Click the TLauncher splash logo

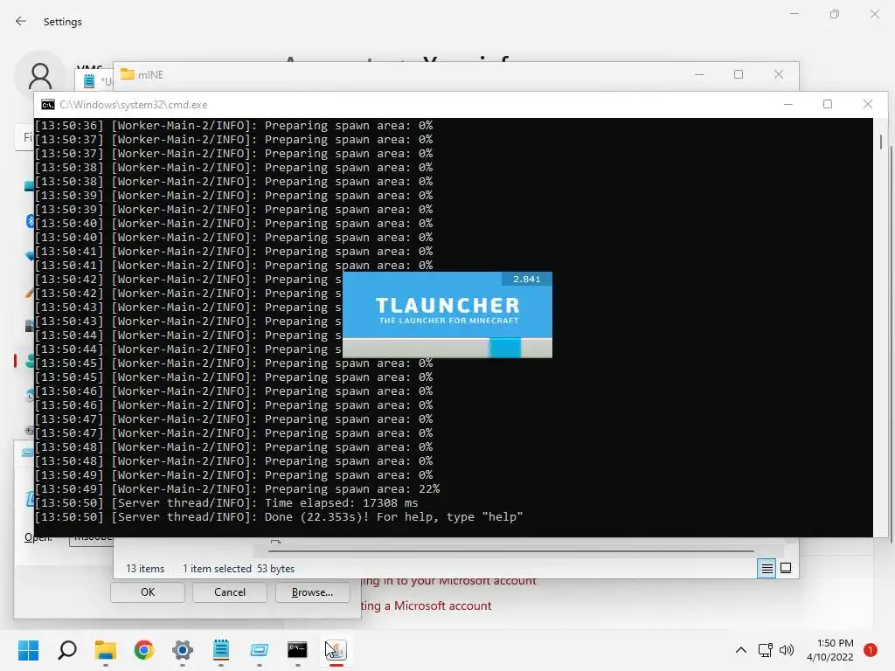447,310
